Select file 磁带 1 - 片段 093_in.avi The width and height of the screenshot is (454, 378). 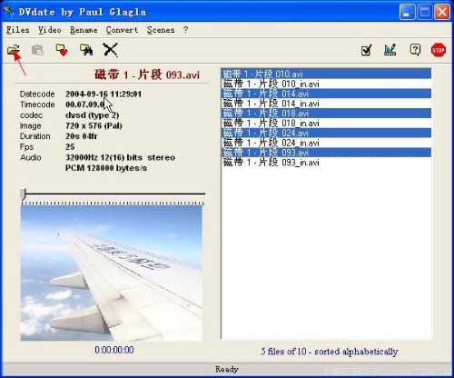(x=326, y=162)
